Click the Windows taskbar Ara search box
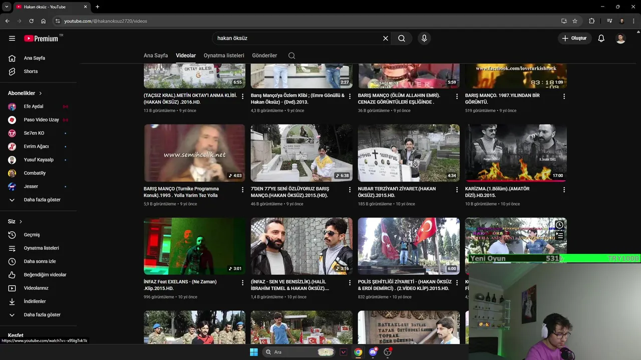This screenshot has height=360, width=641. (299, 352)
